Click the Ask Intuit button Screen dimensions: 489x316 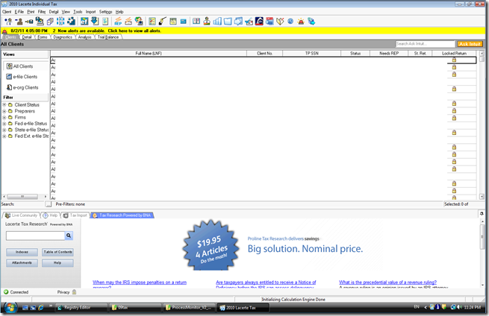coord(470,44)
